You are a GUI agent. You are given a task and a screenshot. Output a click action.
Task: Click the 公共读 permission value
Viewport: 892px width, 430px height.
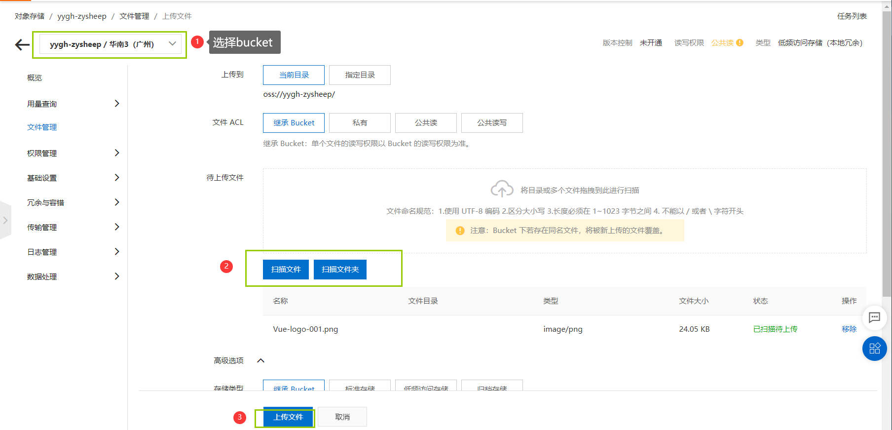click(x=722, y=43)
